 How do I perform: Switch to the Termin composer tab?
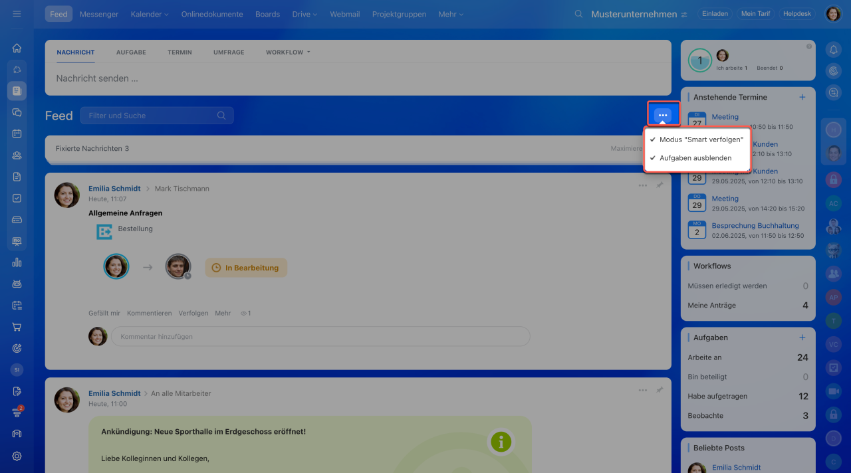[180, 52]
